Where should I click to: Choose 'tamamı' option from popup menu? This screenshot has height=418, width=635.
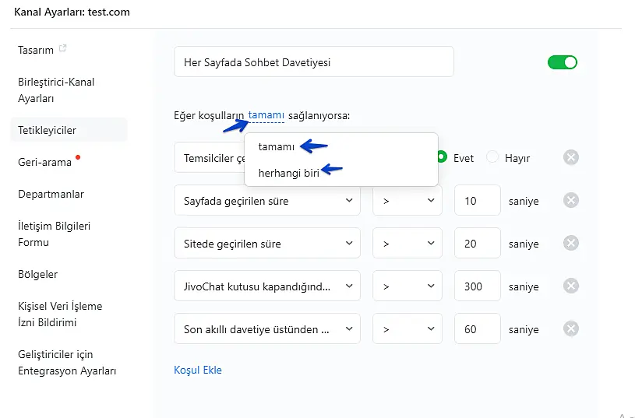click(x=277, y=146)
